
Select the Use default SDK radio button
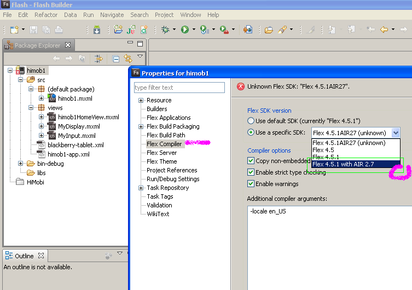(x=251, y=121)
